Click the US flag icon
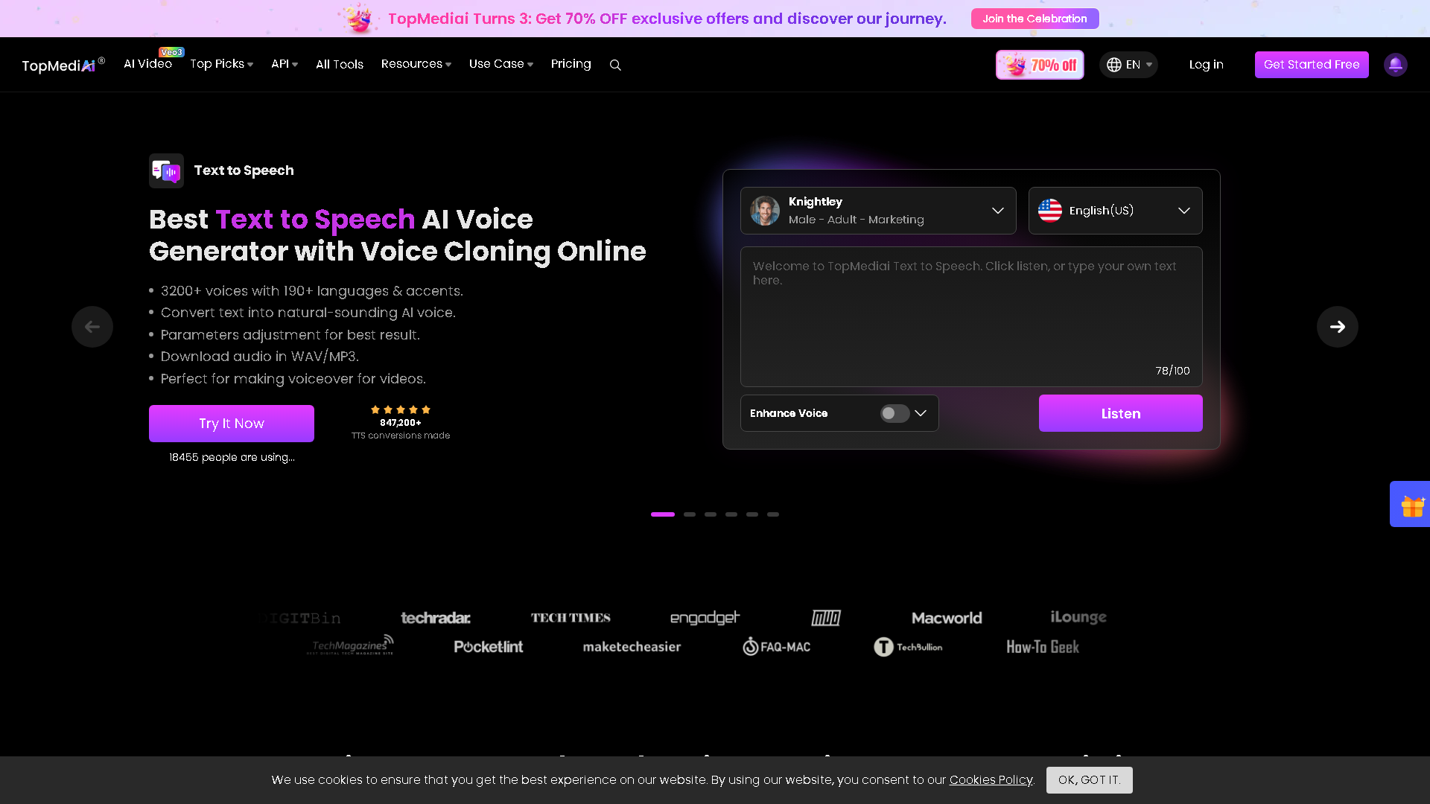This screenshot has height=804, width=1430. pos(1050,211)
